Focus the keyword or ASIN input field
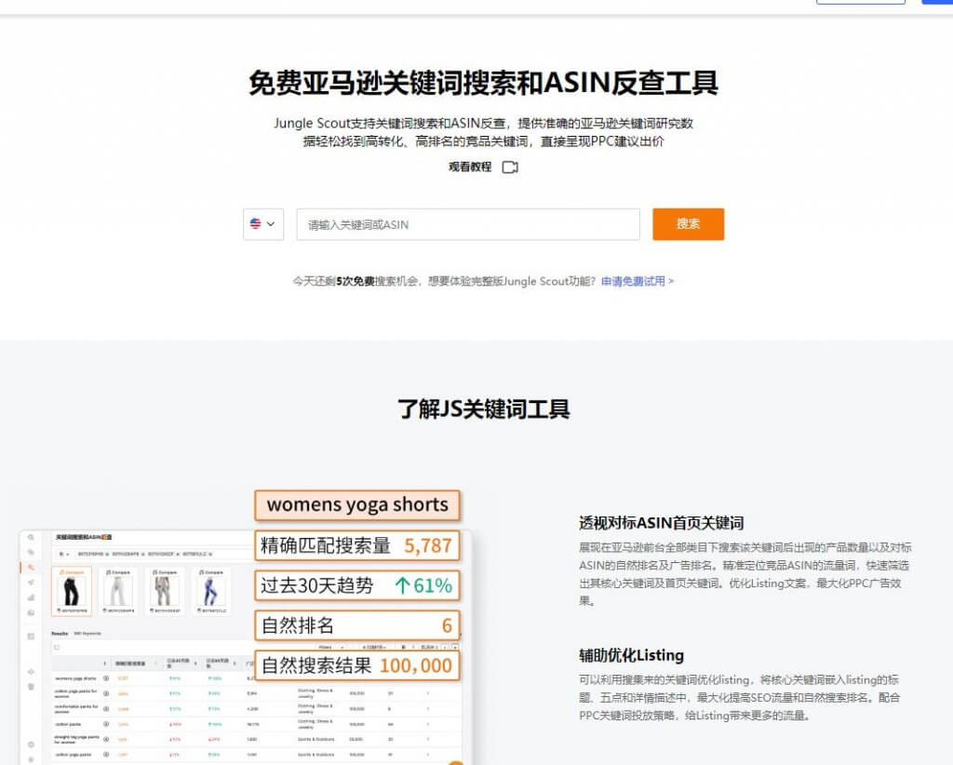 [468, 224]
